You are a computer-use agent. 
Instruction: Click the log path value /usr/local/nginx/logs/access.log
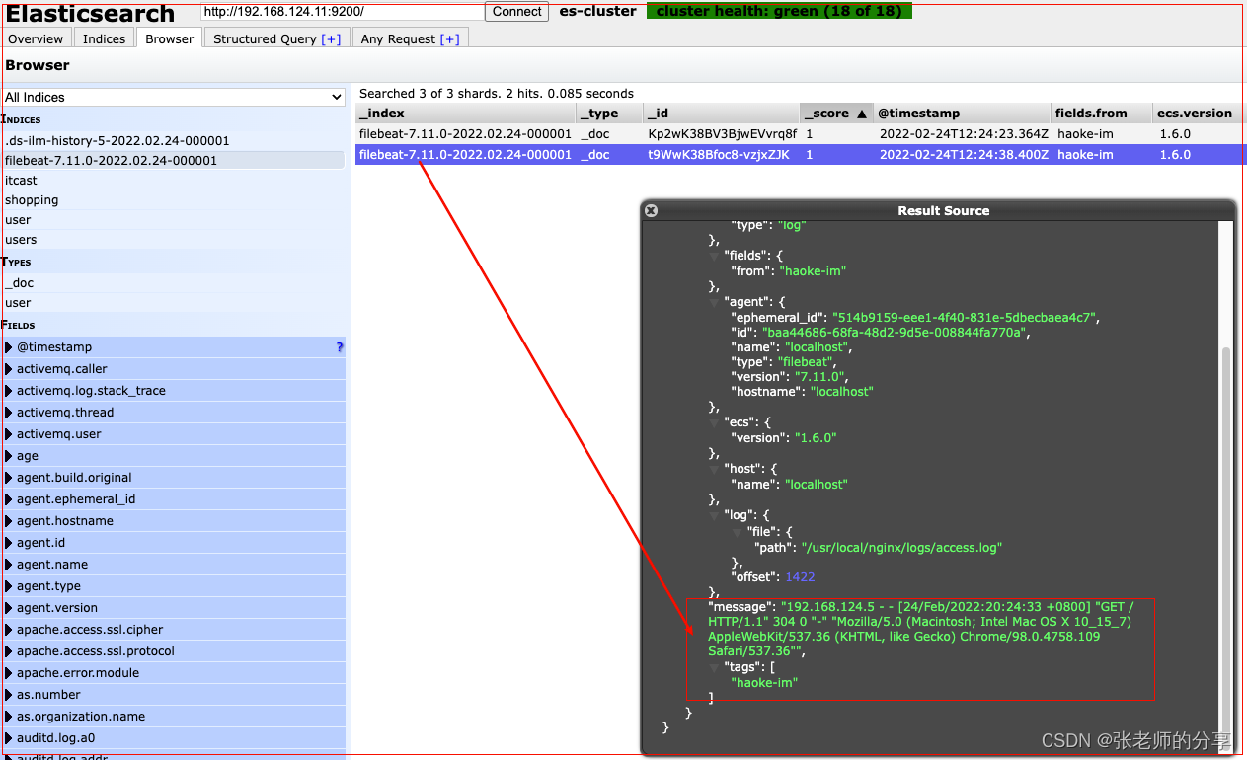[x=902, y=547]
